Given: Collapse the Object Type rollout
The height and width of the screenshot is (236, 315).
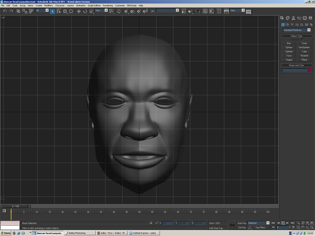Looking at the screenshot, I should pos(296,36).
